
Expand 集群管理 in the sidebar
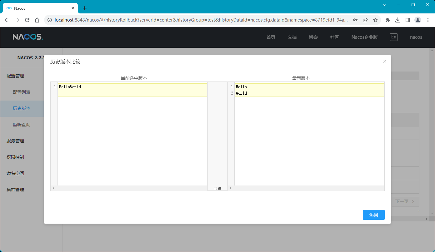pyautogui.click(x=15, y=190)
